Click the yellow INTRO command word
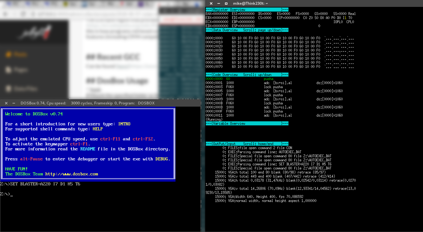This screenshot has width=423, height=232. (124, 124)
